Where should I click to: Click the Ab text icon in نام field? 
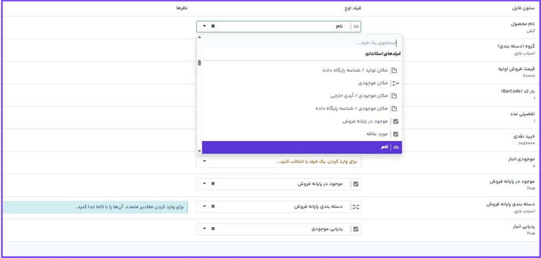[x=356, y=26]
